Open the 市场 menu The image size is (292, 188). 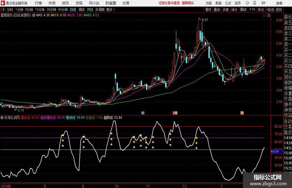[x=52, y=3]
